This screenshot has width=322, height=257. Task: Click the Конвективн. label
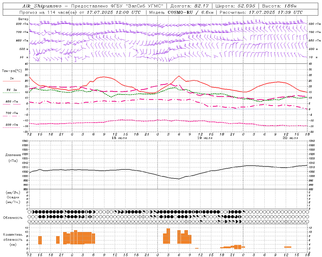13,235
